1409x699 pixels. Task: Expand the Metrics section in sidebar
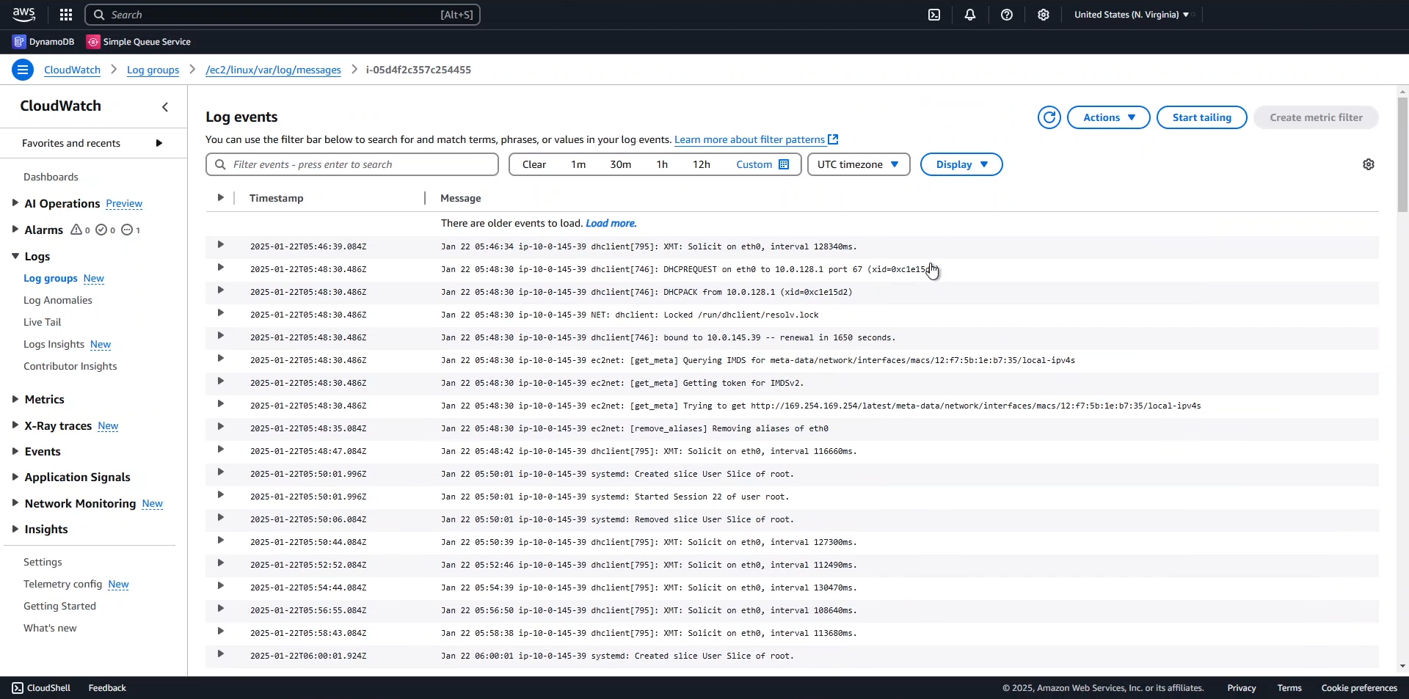click(x=44, y=400)
